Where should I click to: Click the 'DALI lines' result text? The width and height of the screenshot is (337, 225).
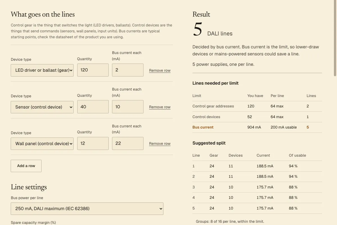click(x=220, y=34)
